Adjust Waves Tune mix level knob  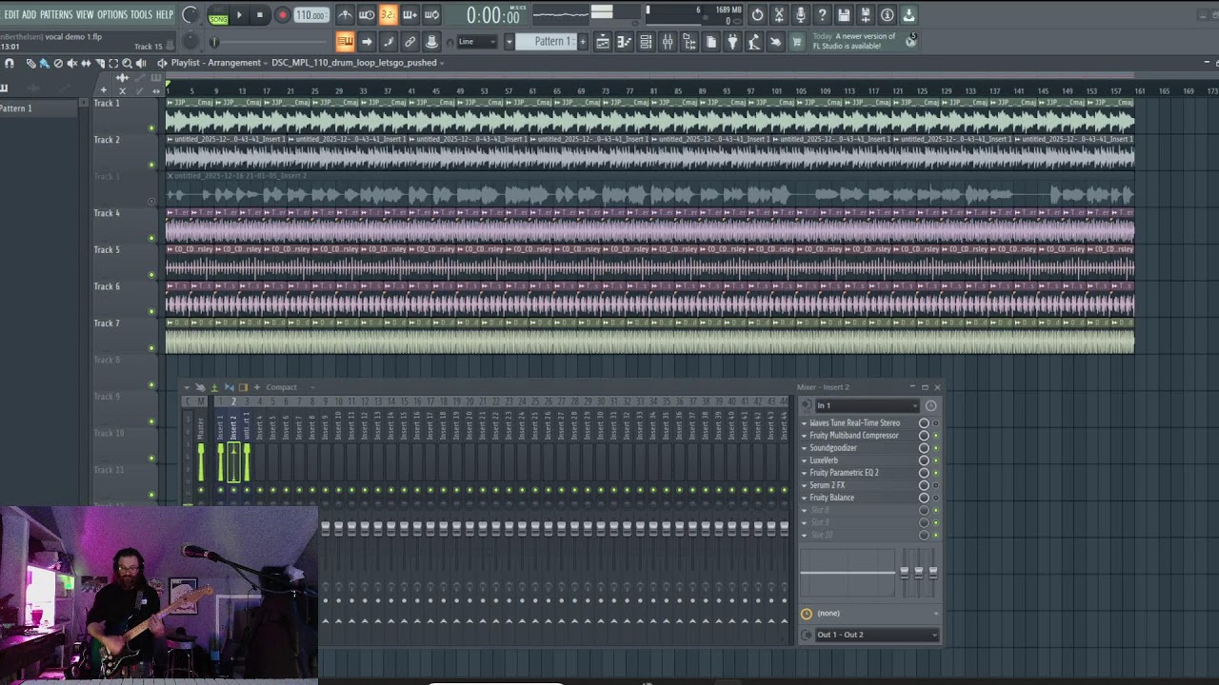pyautogui.click(x=924, y=423)
